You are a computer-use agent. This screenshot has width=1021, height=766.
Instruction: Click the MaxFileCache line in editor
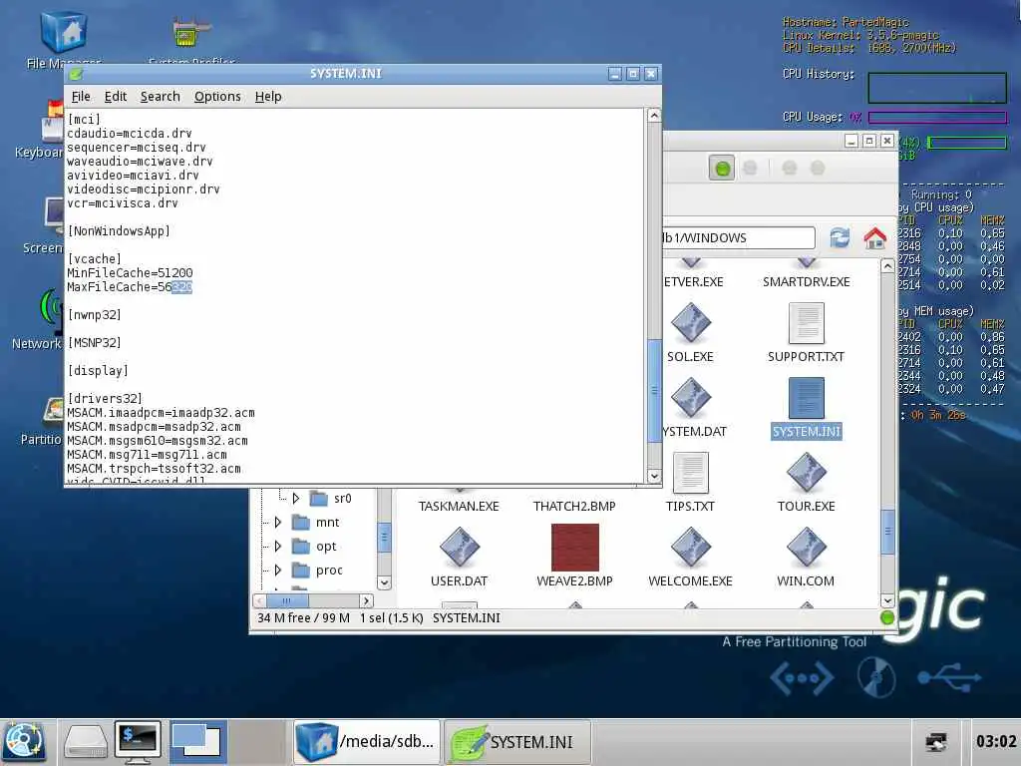pos(130,287)
